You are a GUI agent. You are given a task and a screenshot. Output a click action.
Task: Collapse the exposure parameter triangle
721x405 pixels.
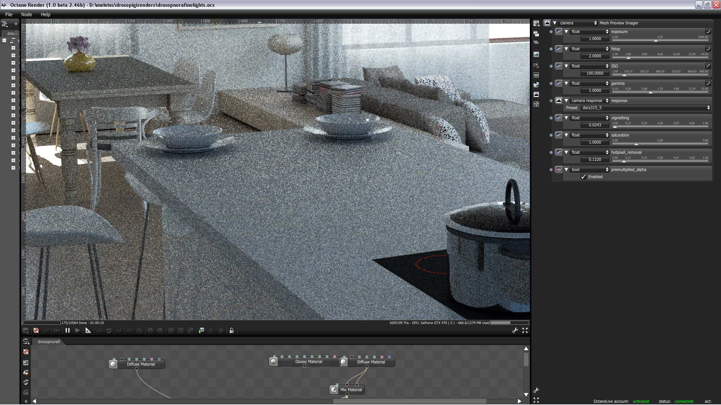pyautogui.click(x=566, y=32)
